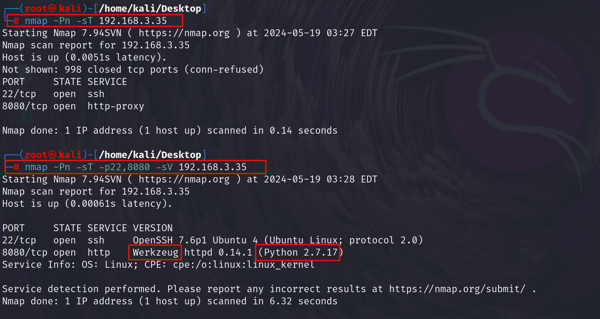Click the first nmap -Pn -sT command
Viewport: 600px width, 319px height.
96,21
